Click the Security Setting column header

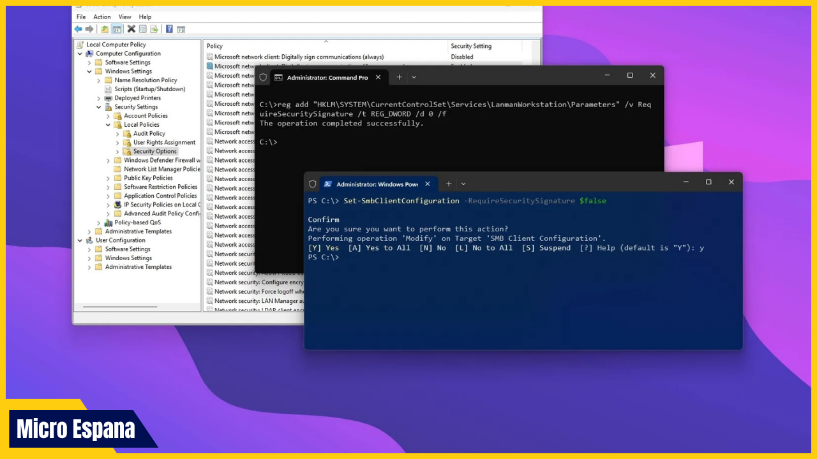pos(471,46)
